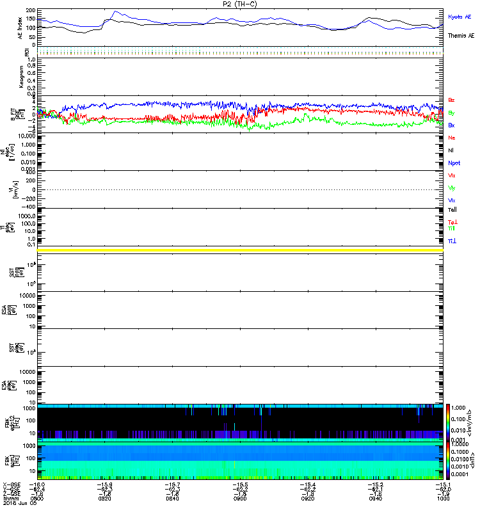Select the red Bz legend entry
Viewport: 480px width, 512px height.
452,100
